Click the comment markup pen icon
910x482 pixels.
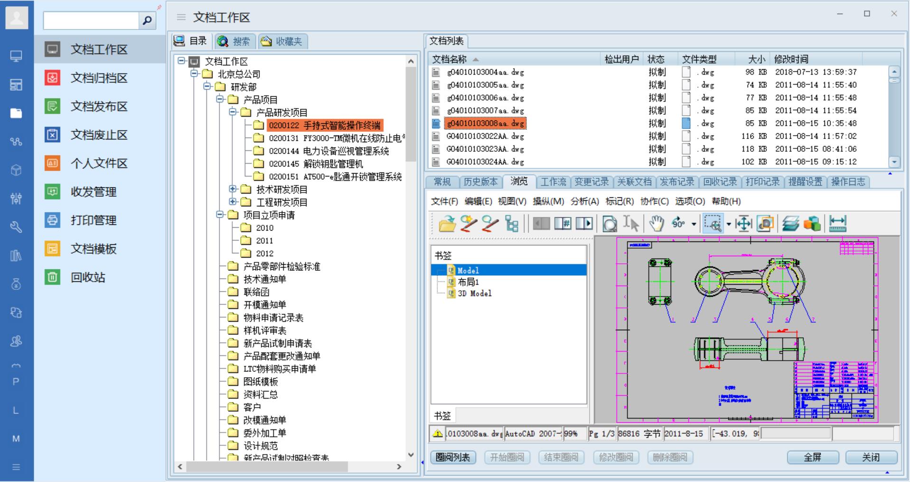click(x=490, y=223)
